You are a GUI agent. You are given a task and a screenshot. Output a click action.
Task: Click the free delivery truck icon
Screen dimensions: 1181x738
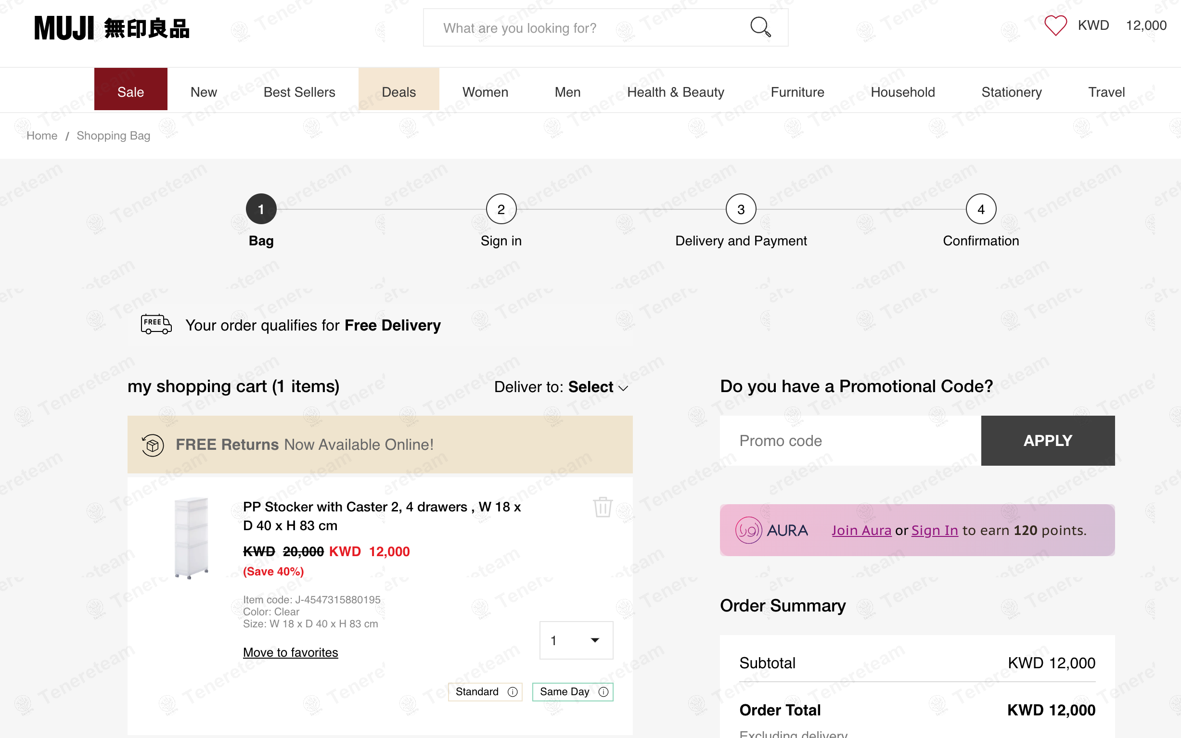[156, 324]
